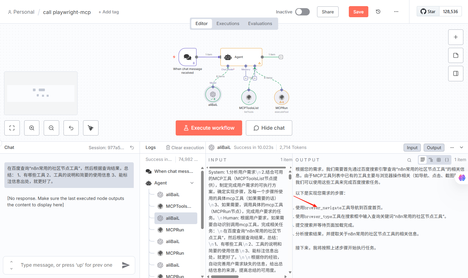Select first MCPRun log entry
The image size is (468, 278).
click(x=176, y=230)
